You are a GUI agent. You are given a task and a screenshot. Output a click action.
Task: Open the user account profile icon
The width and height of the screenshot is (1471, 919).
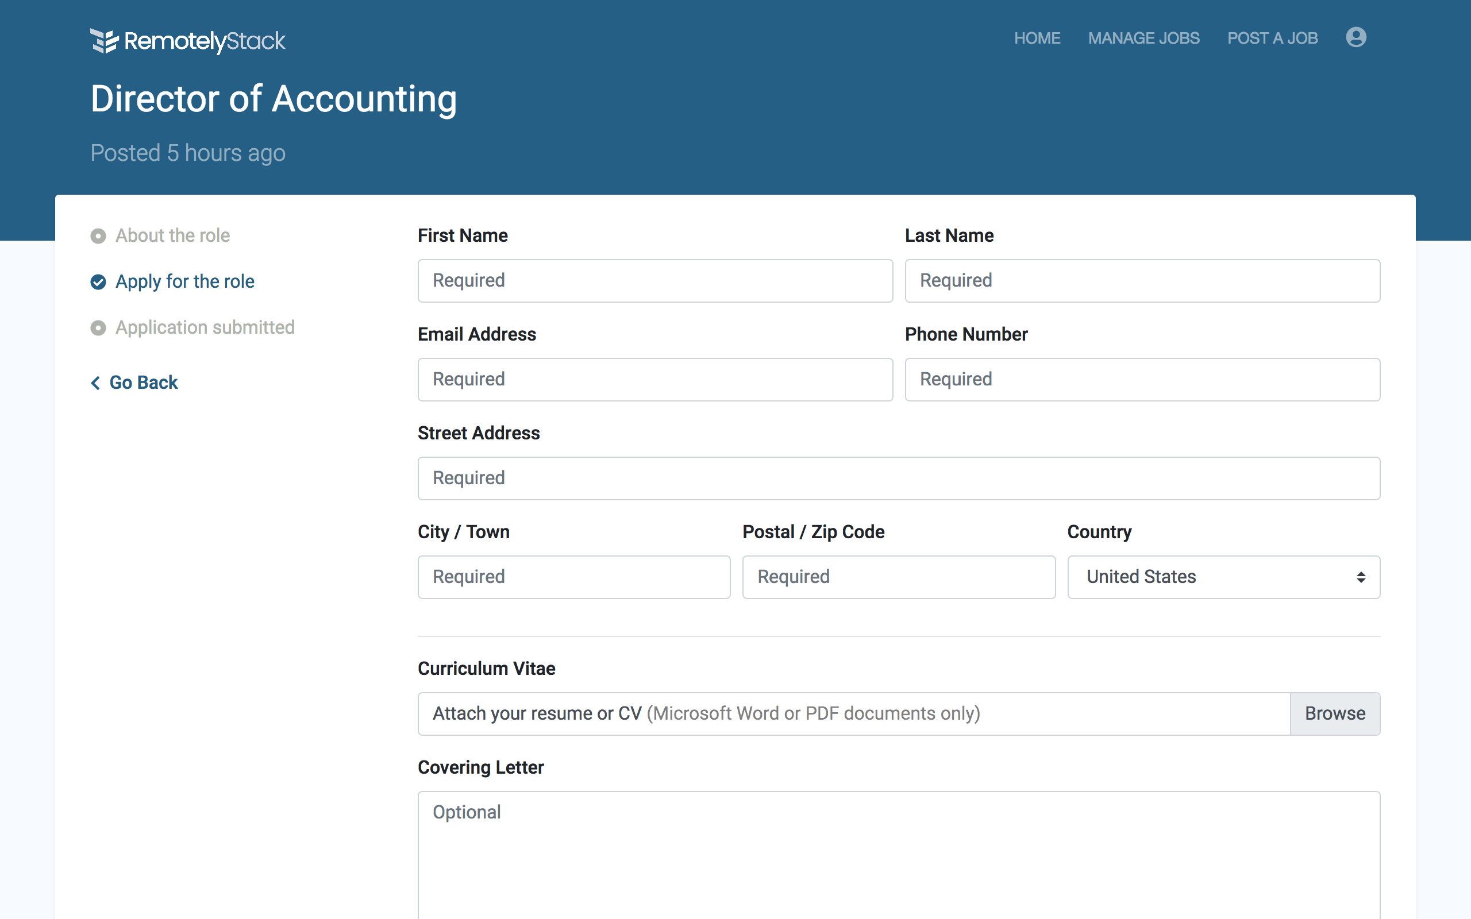point(1356,38)
